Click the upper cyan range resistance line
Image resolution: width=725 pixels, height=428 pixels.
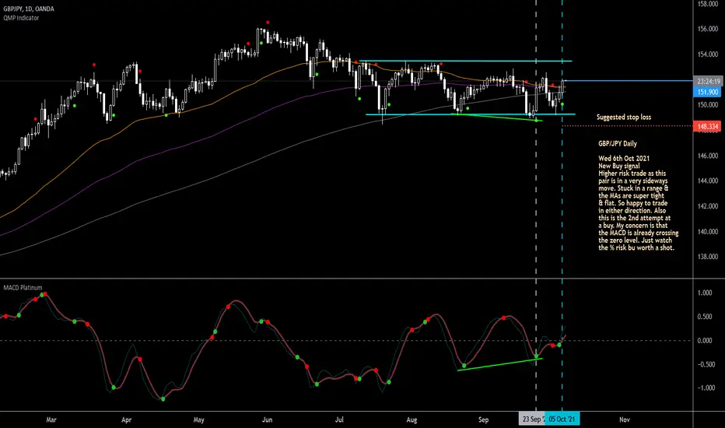[464, 61]
